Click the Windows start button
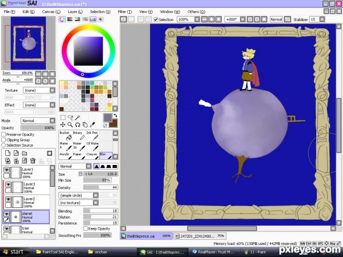The image size is (343, 257). [x=14, y=252]
